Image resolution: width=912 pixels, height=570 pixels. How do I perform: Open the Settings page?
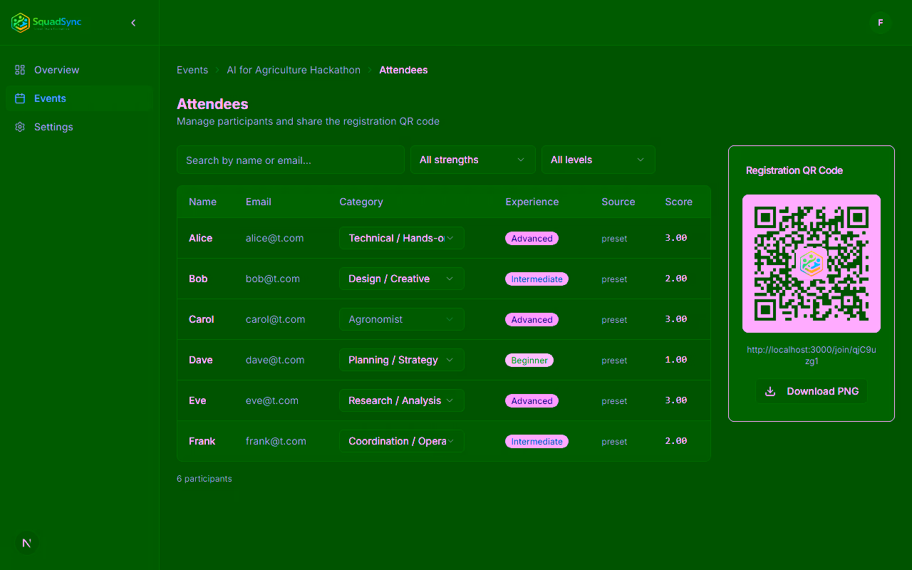(79, 127)
